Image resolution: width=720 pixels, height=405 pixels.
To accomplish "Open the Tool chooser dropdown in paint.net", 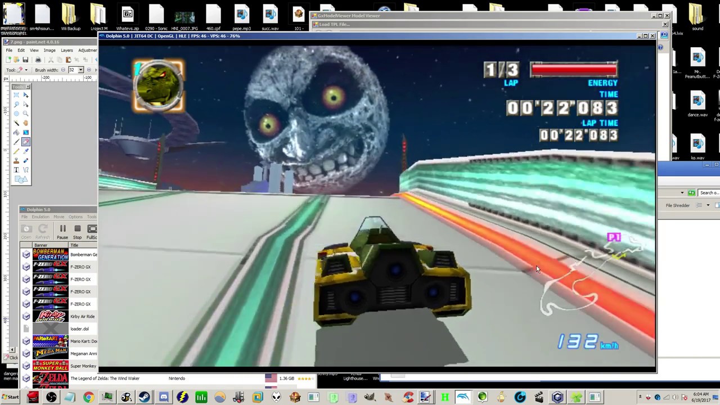I will click(26, 70).
